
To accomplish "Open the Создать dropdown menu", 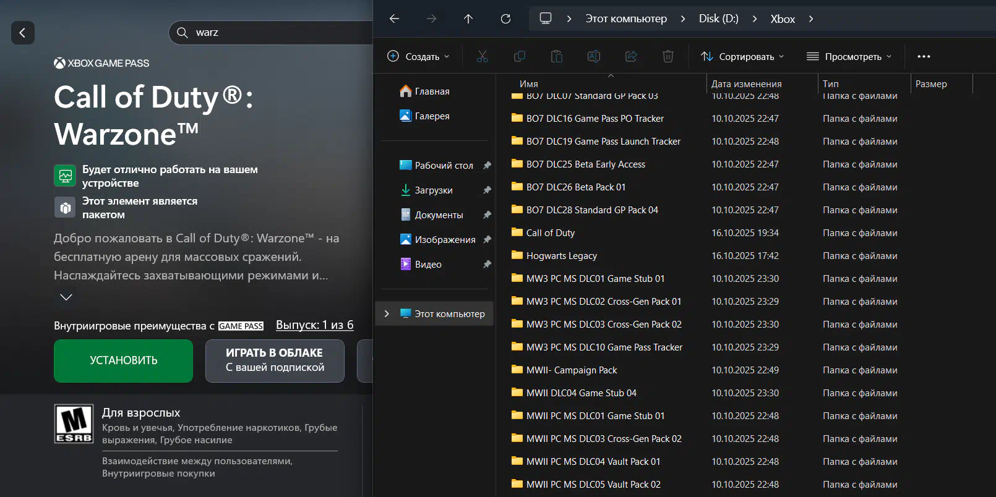I will (419, 56).
